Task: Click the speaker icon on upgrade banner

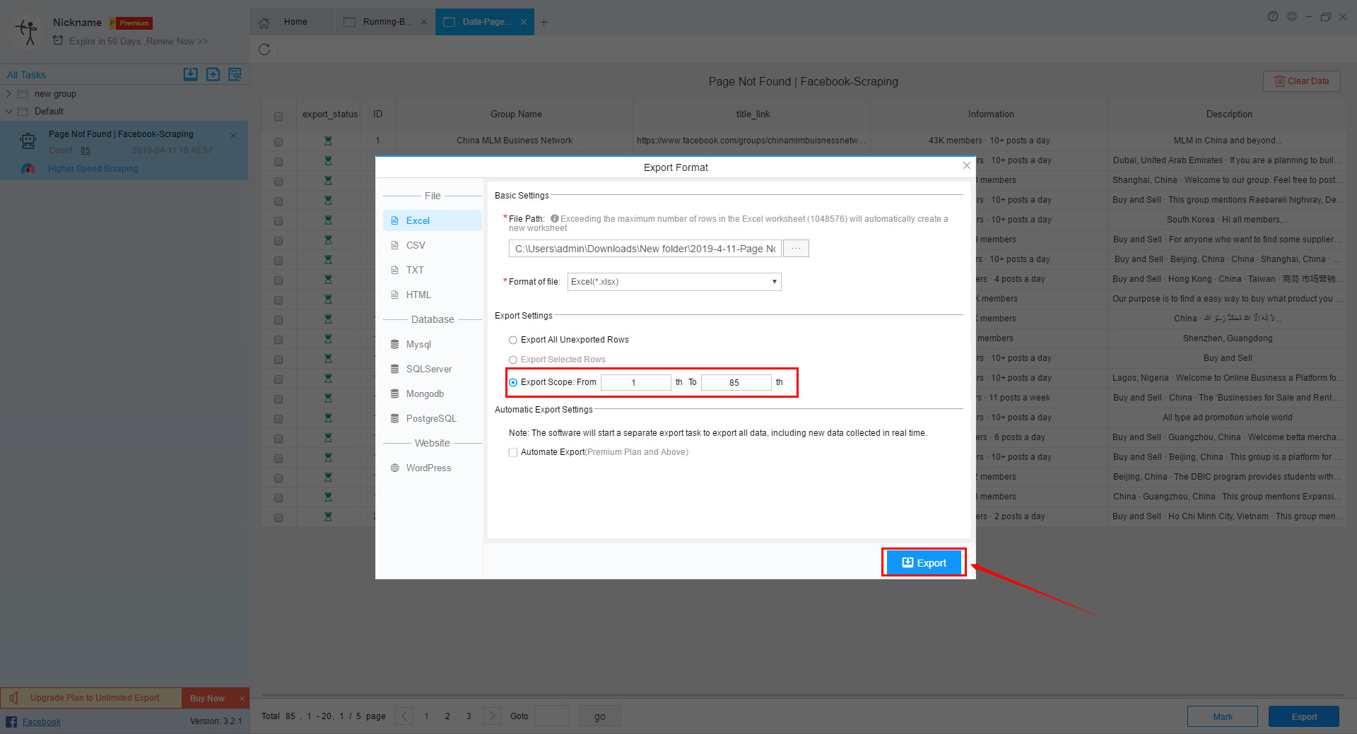Action: coord(13,698)
